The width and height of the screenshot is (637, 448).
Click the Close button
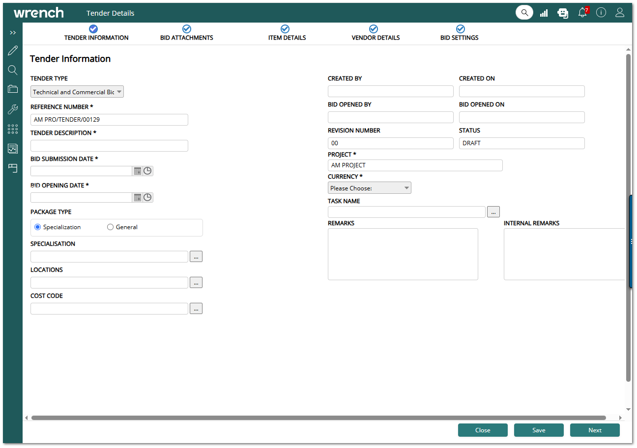tap(483, 430)
